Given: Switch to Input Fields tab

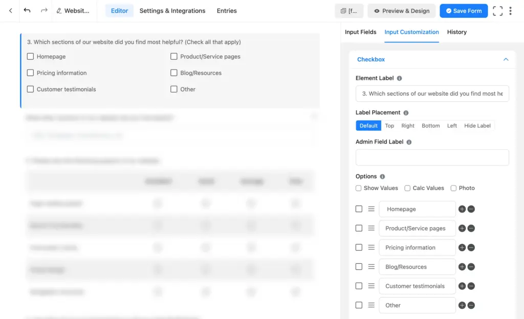Looking at the screenshot, I should [x=360, y=32].
